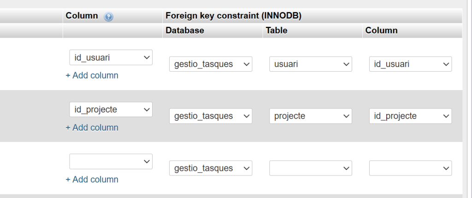Open the usuari table dropdown

point(311,64)
